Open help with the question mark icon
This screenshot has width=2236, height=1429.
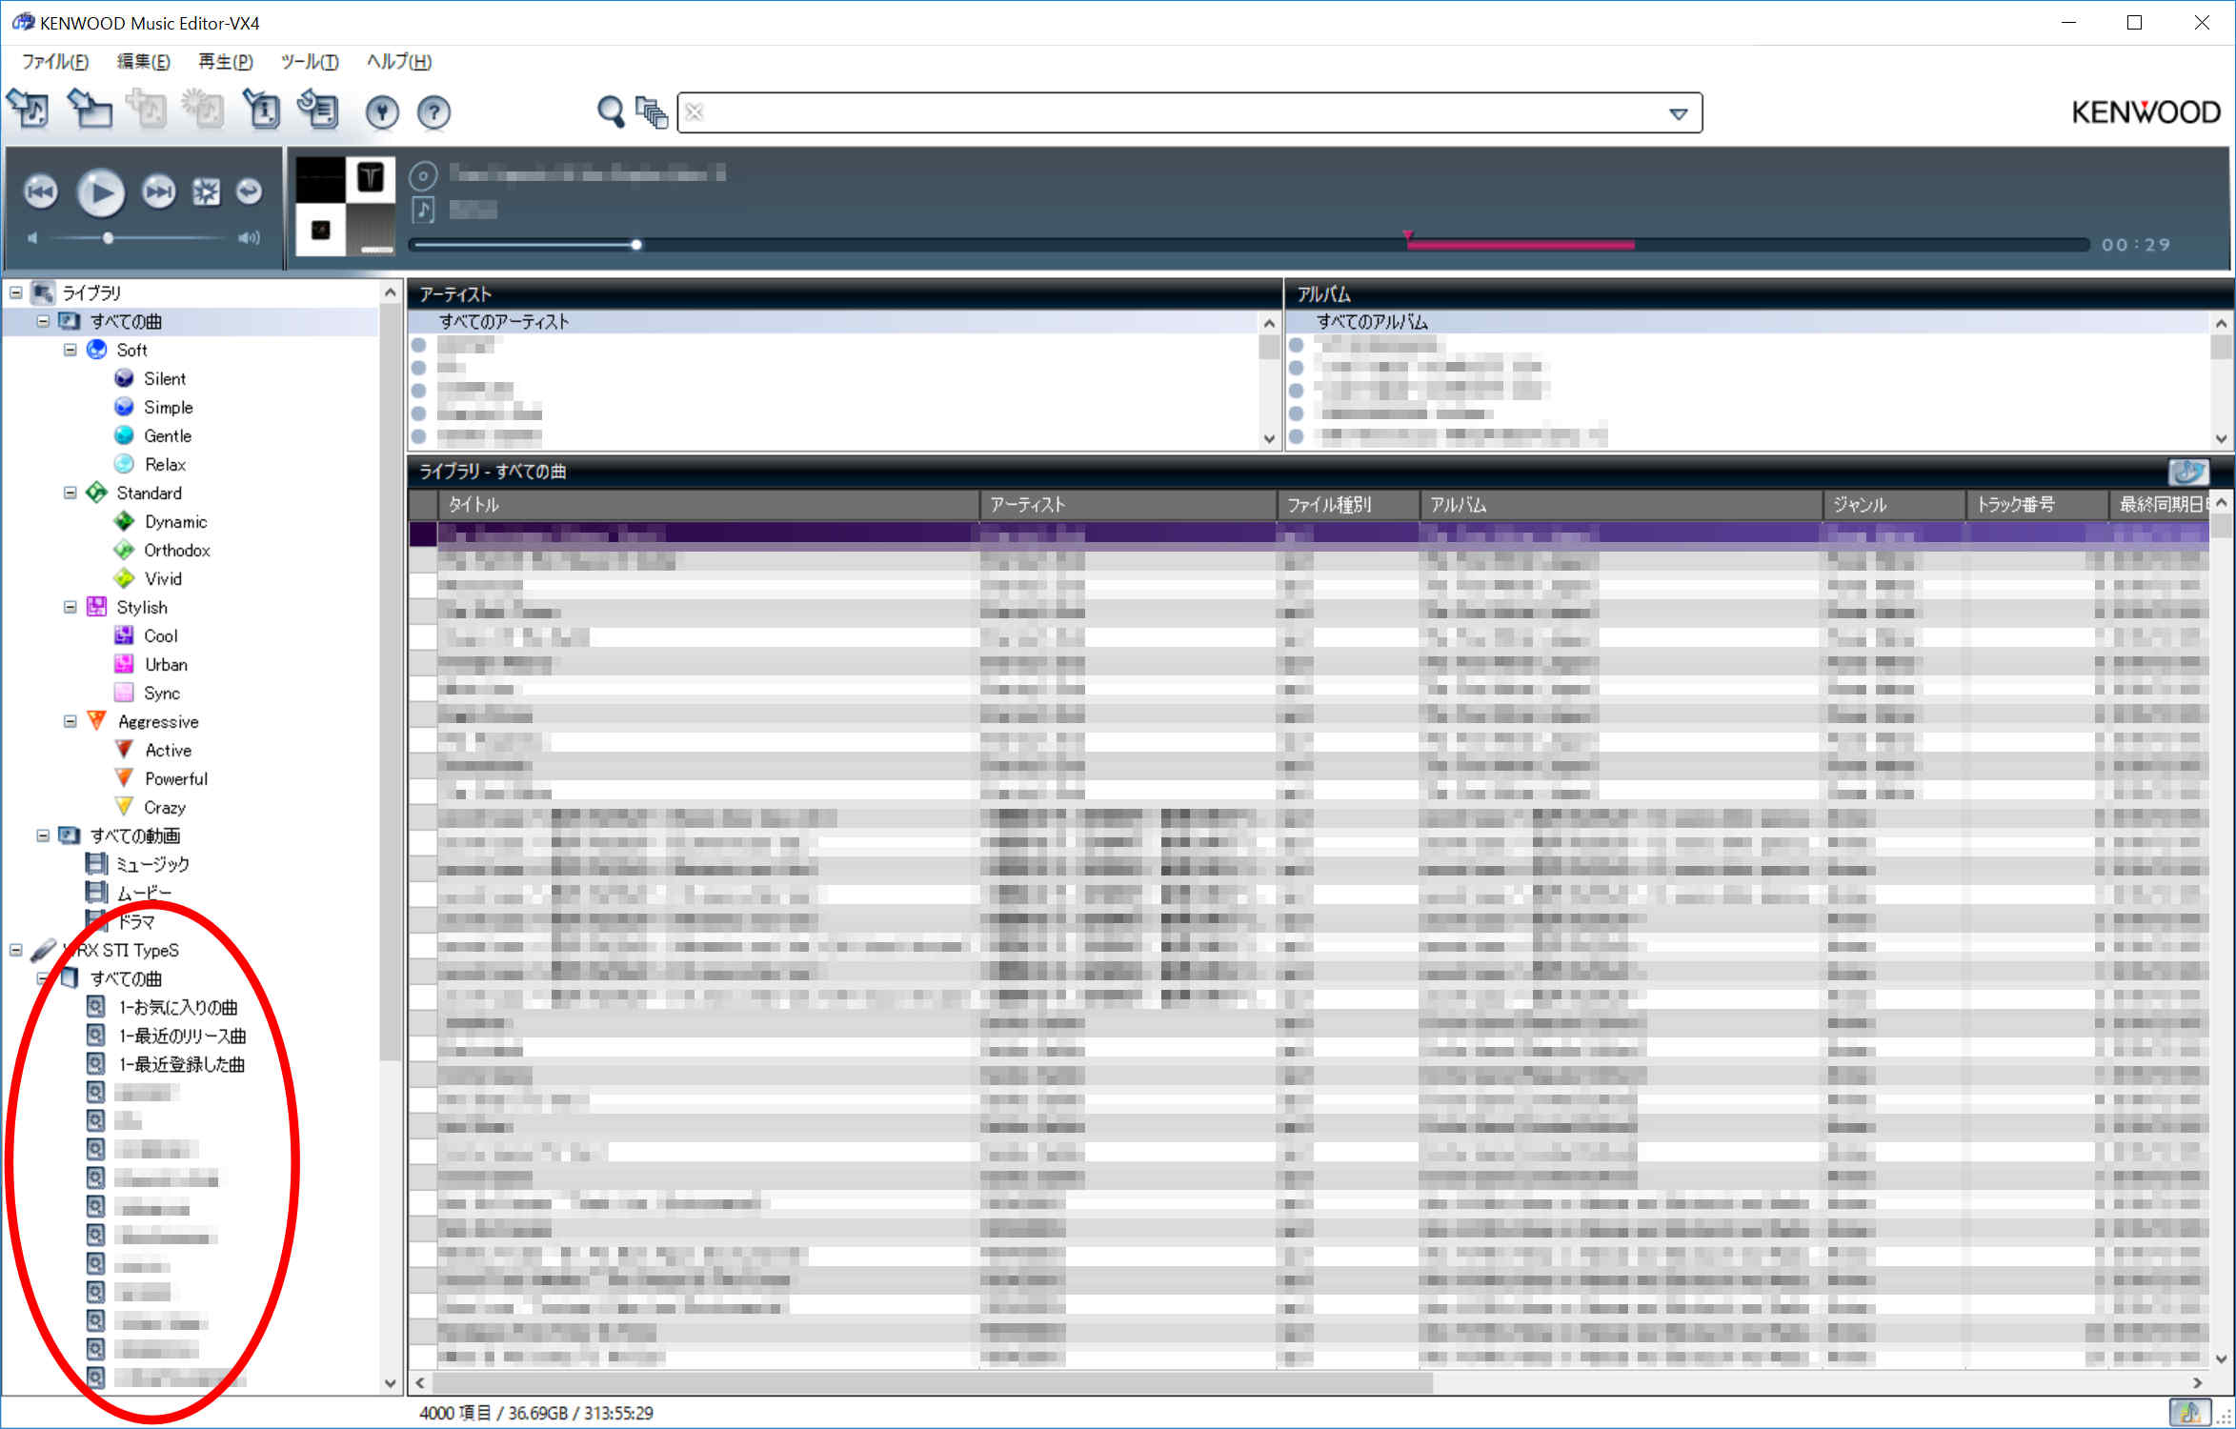click(433, 112)
